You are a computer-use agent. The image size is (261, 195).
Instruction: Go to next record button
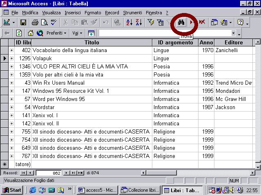pos(67,173)
